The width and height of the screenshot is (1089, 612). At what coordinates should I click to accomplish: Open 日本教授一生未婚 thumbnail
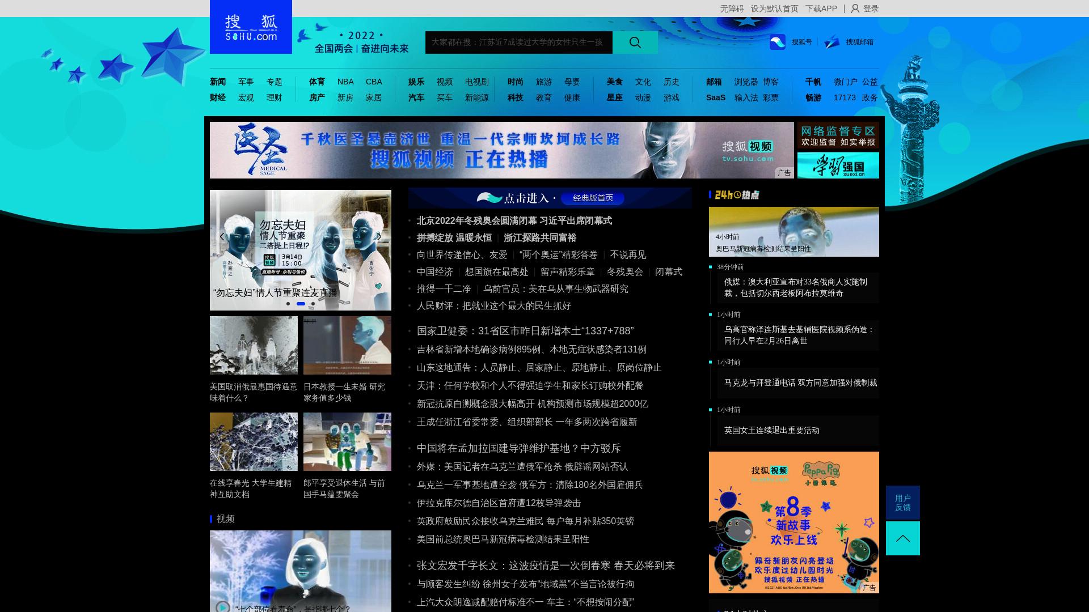click(347, 345)
